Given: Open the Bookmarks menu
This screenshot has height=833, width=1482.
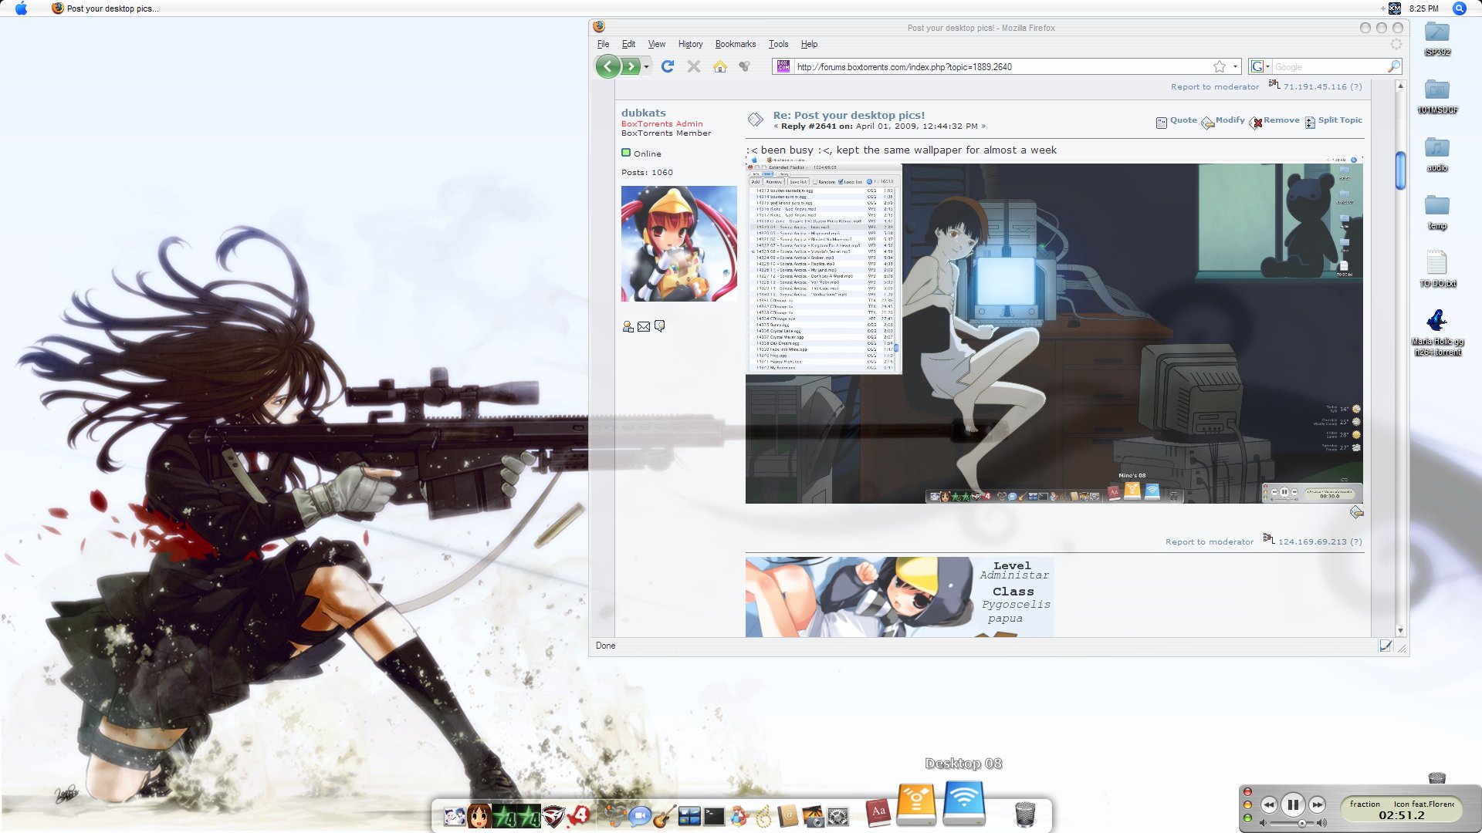Looking at the screenshot, I should click(x=735, y=44).
